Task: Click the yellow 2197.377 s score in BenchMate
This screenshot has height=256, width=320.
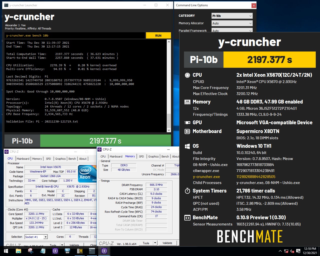Action: tap(269, 60)
